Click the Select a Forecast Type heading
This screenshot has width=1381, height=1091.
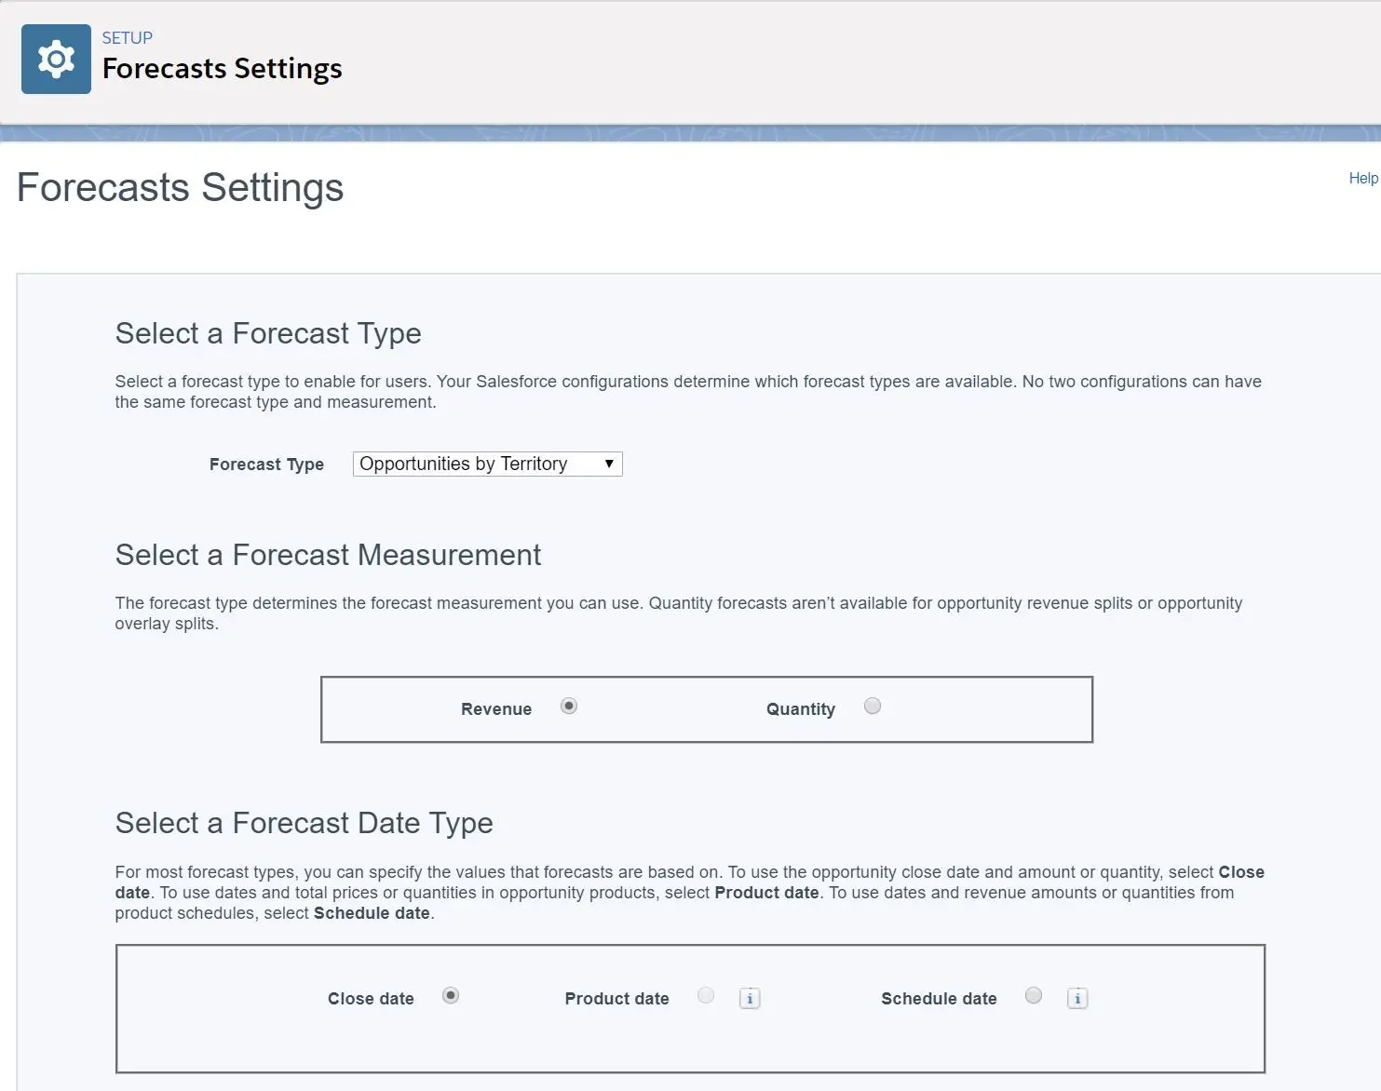(268, 333)
